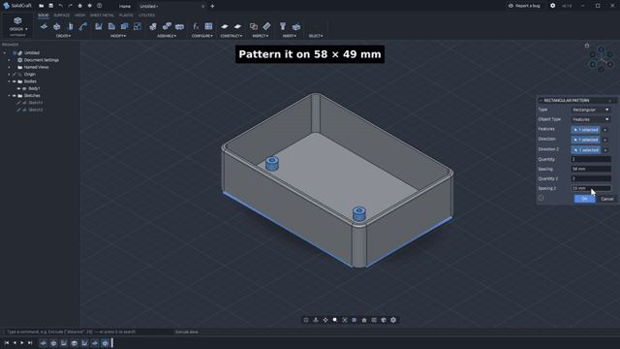Click the Features '1 selected' selector
This screenshot has width=620, height=349.
[585, 130]
